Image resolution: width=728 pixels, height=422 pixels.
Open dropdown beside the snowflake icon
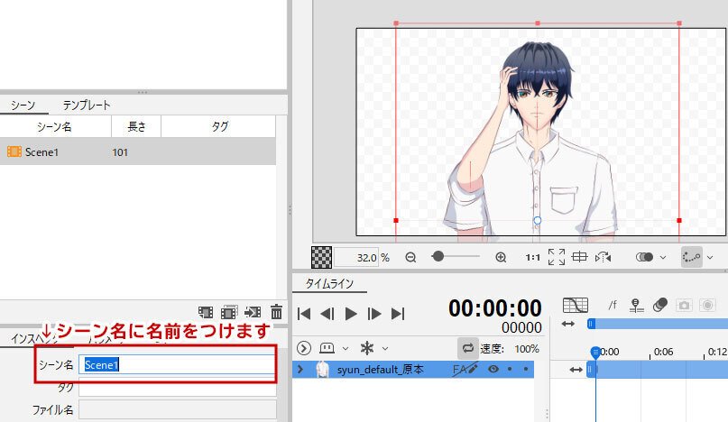pos(385,348)
